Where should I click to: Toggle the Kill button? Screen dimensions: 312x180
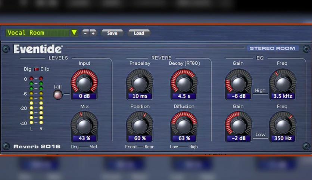58,95
